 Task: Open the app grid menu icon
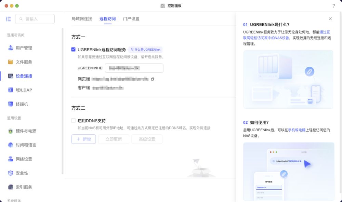tap(8, 19)
